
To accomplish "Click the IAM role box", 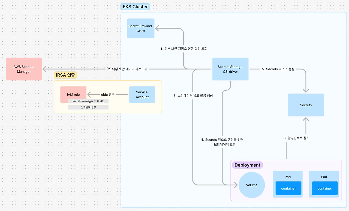I will (x=73, y=94).
